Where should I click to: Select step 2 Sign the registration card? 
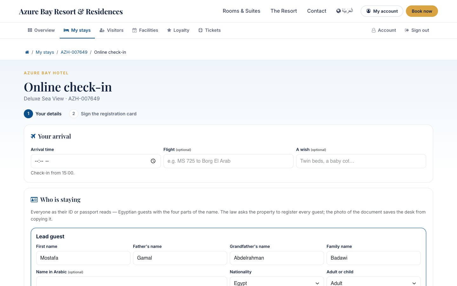[x=103, y=114]
